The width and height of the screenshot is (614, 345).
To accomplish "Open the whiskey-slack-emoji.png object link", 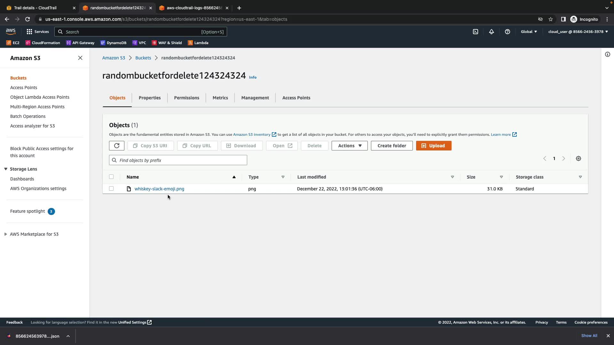I will tap(159, 189).
